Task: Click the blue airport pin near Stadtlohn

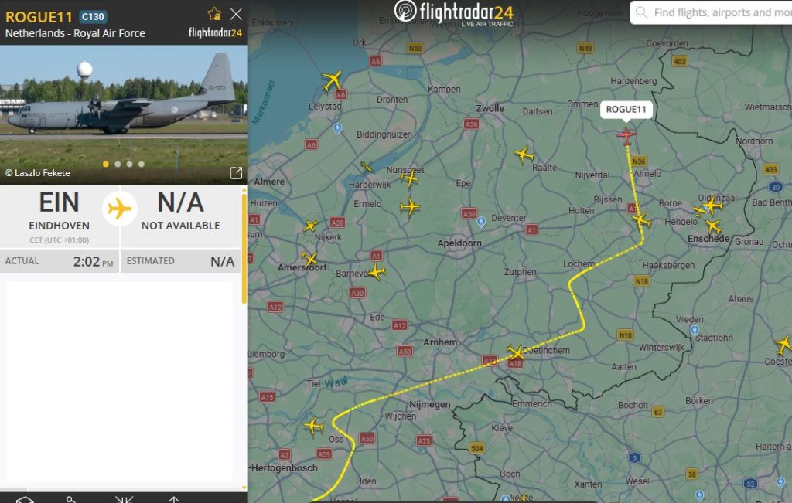Action: click(x=694, y=330)
